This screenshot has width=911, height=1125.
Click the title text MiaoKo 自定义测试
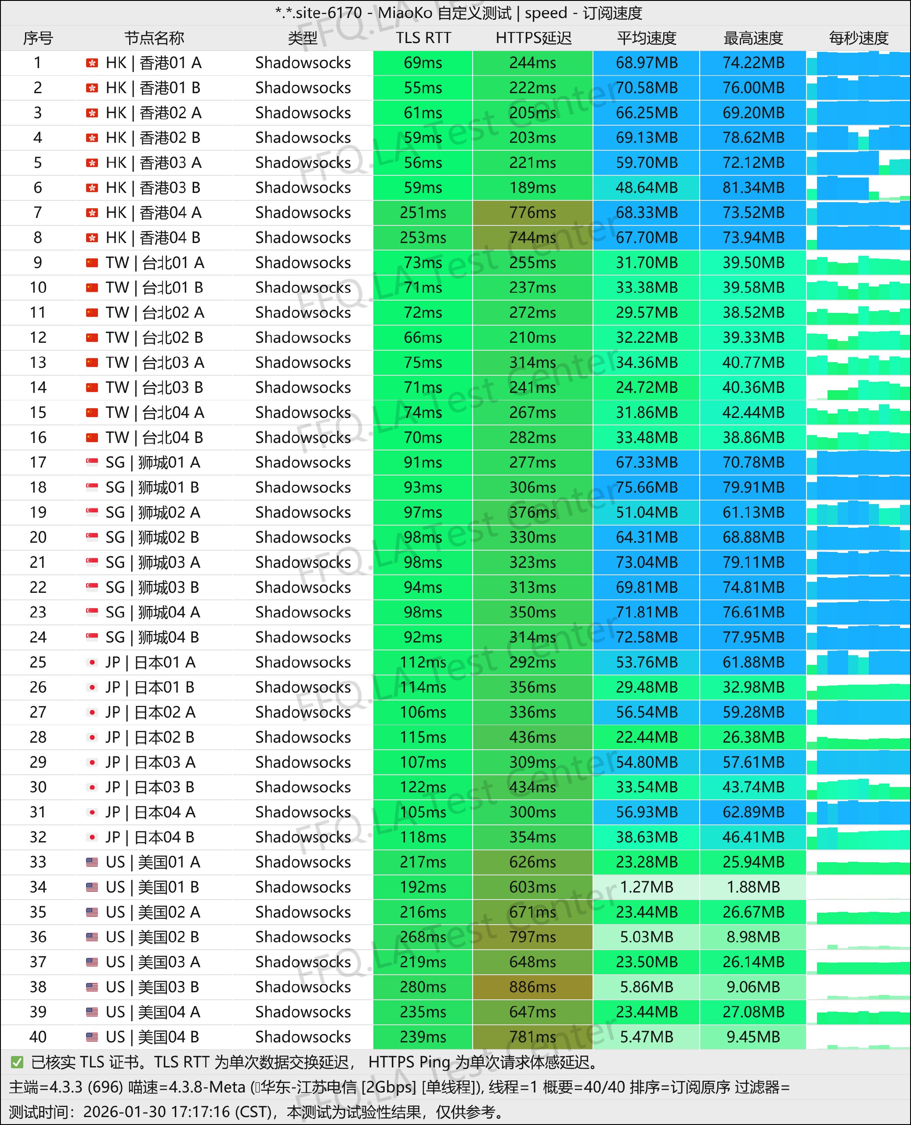[445, 13]
